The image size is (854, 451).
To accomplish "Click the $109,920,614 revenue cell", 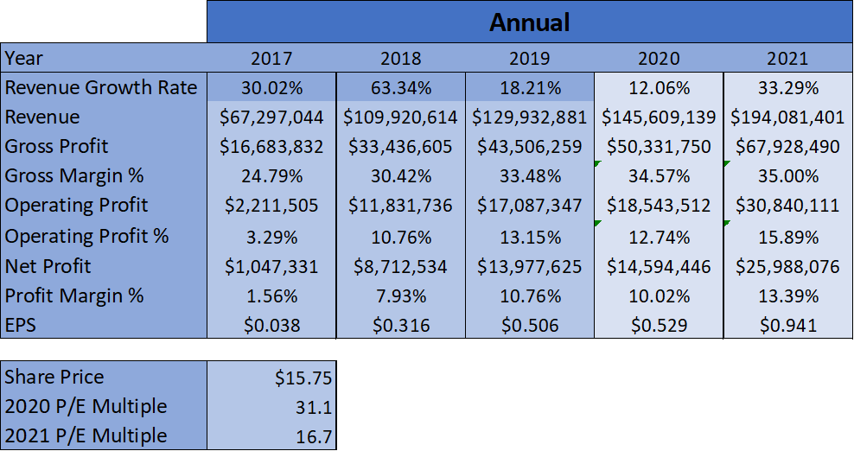I will tap(401, 117).
